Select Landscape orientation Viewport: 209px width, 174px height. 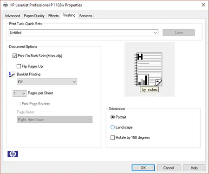click(112, 127)
